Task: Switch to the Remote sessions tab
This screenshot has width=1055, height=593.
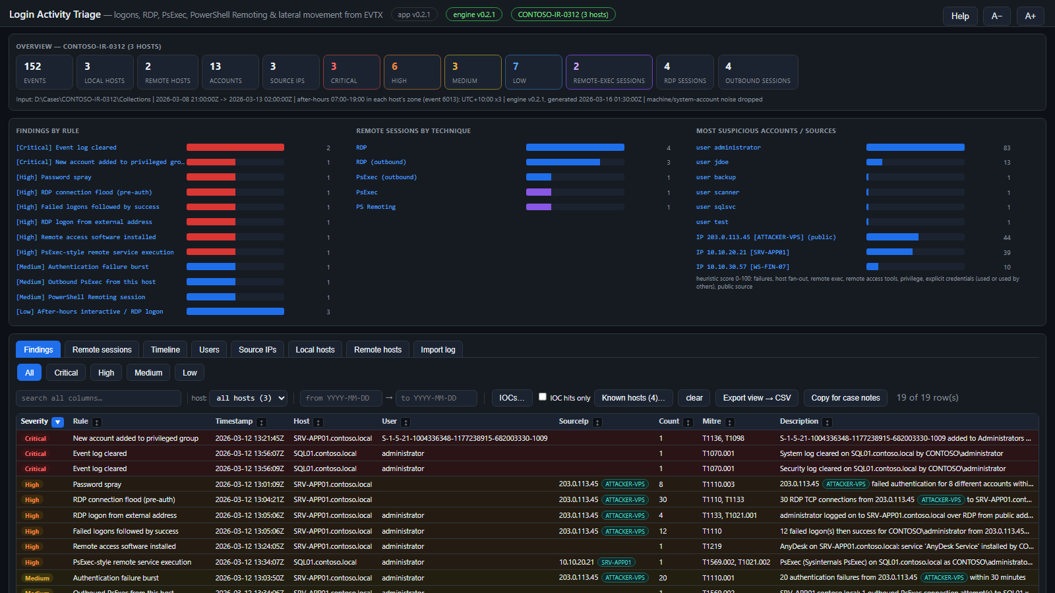Action: 102,349
